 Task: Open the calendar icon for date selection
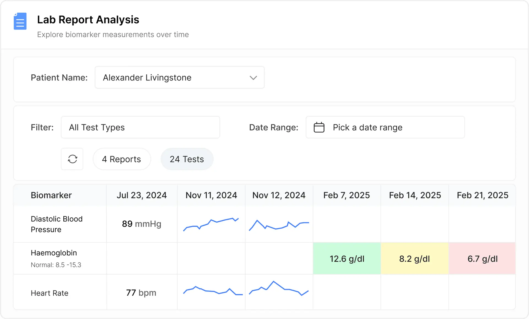[319, 127]
